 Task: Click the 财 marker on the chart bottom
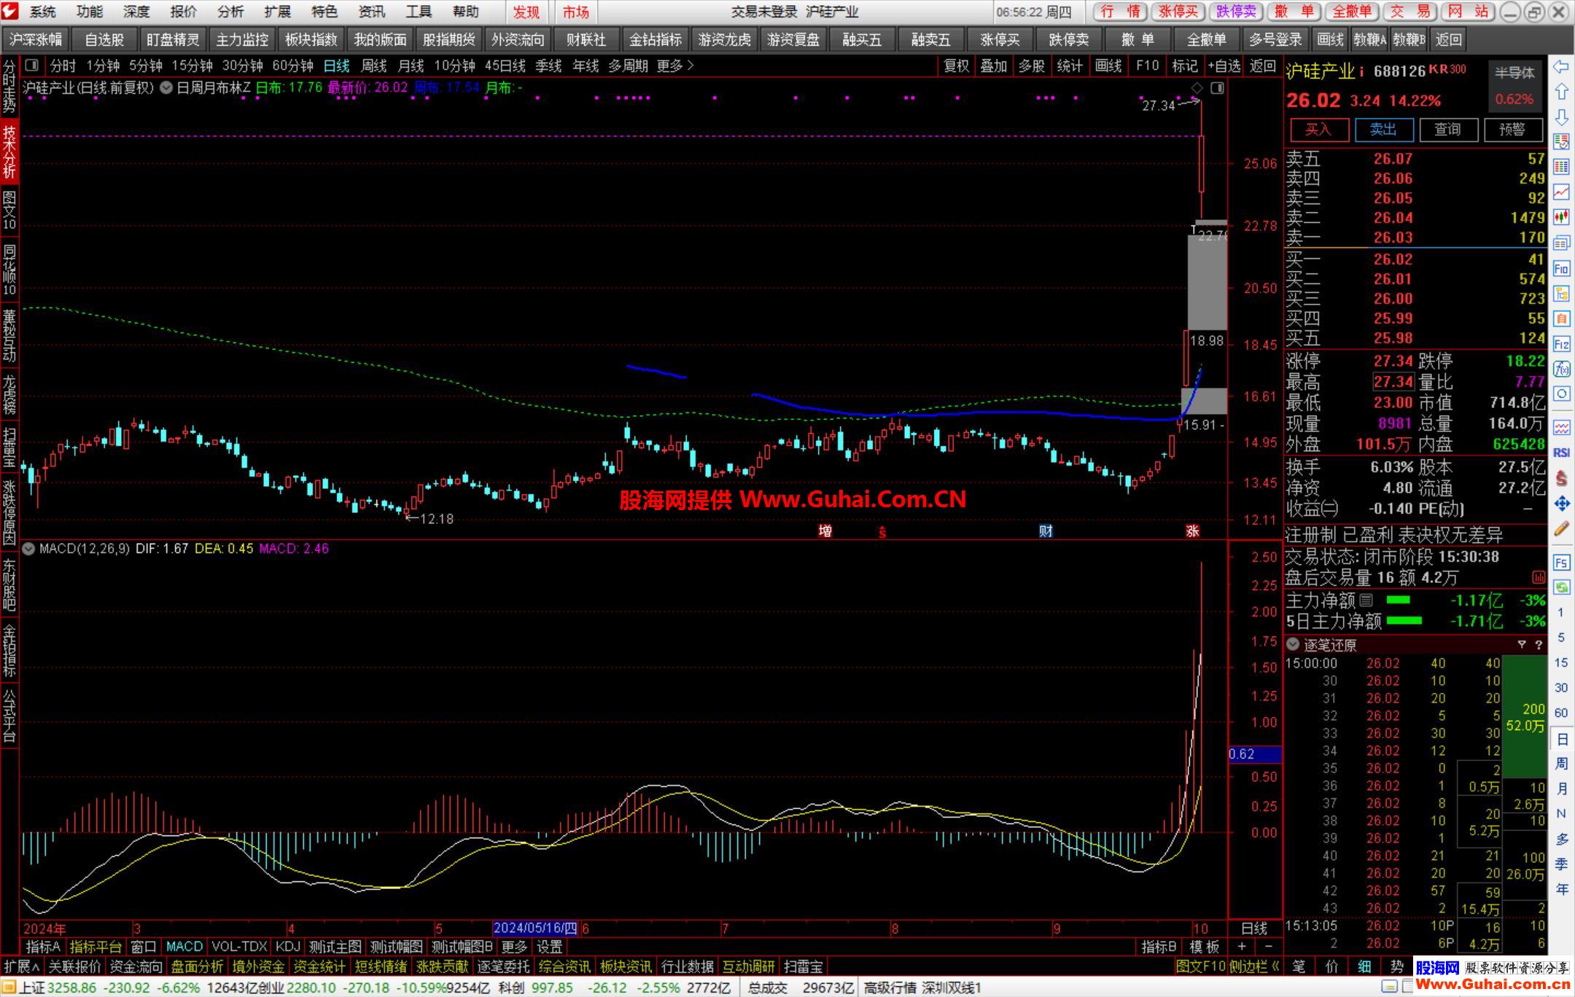click(x=1046, y=531)
